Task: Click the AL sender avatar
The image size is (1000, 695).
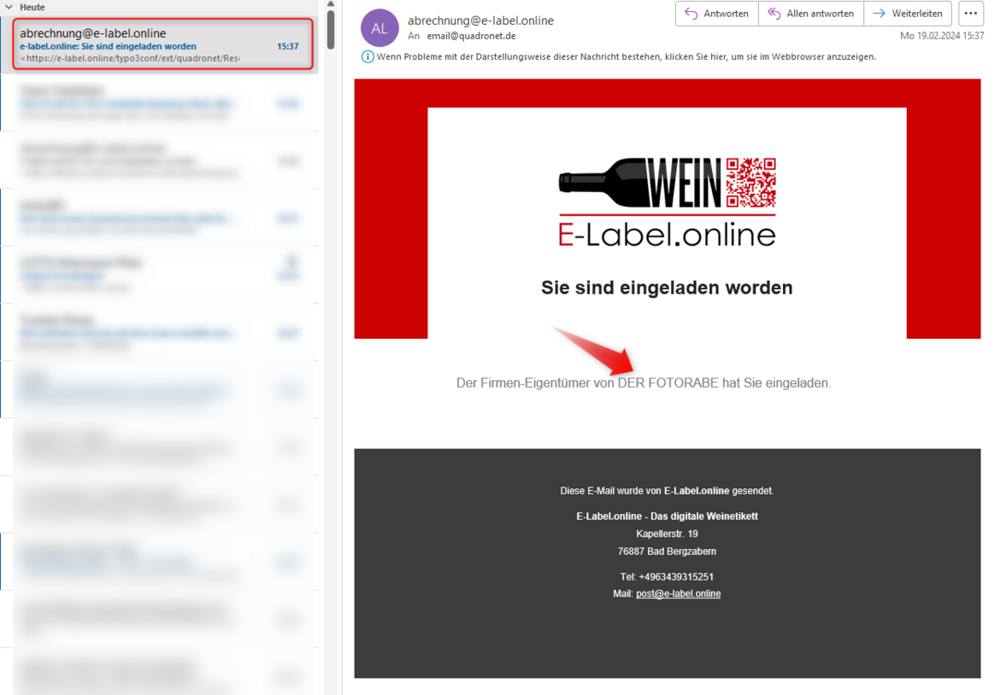Action: point(379,28)
